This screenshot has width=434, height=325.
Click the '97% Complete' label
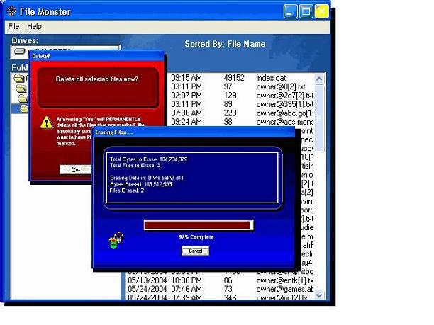tap(196, 237)
